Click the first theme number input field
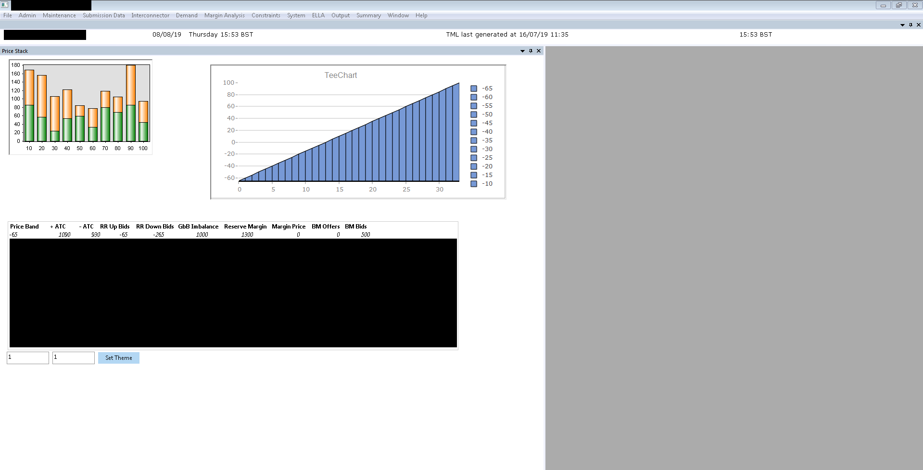Image resolution: width=923 pixels, height=470 pixels. pos(28,358)
